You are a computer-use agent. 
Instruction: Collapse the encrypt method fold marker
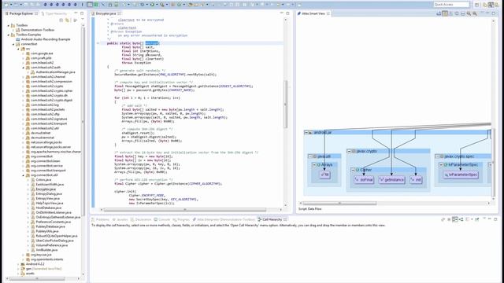pos(98,43)
